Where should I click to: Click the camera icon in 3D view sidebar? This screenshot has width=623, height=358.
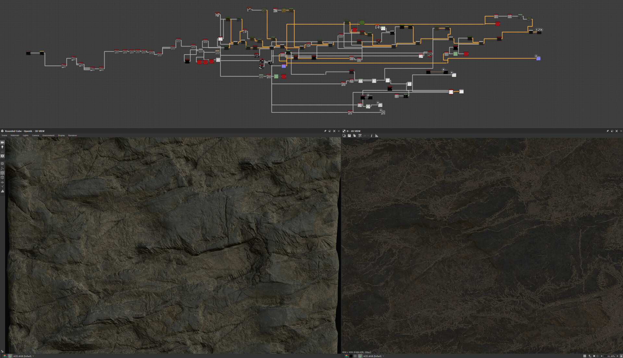(x=2, y=142)
